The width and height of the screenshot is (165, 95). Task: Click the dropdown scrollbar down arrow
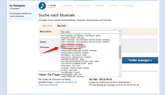pos(120,75)
